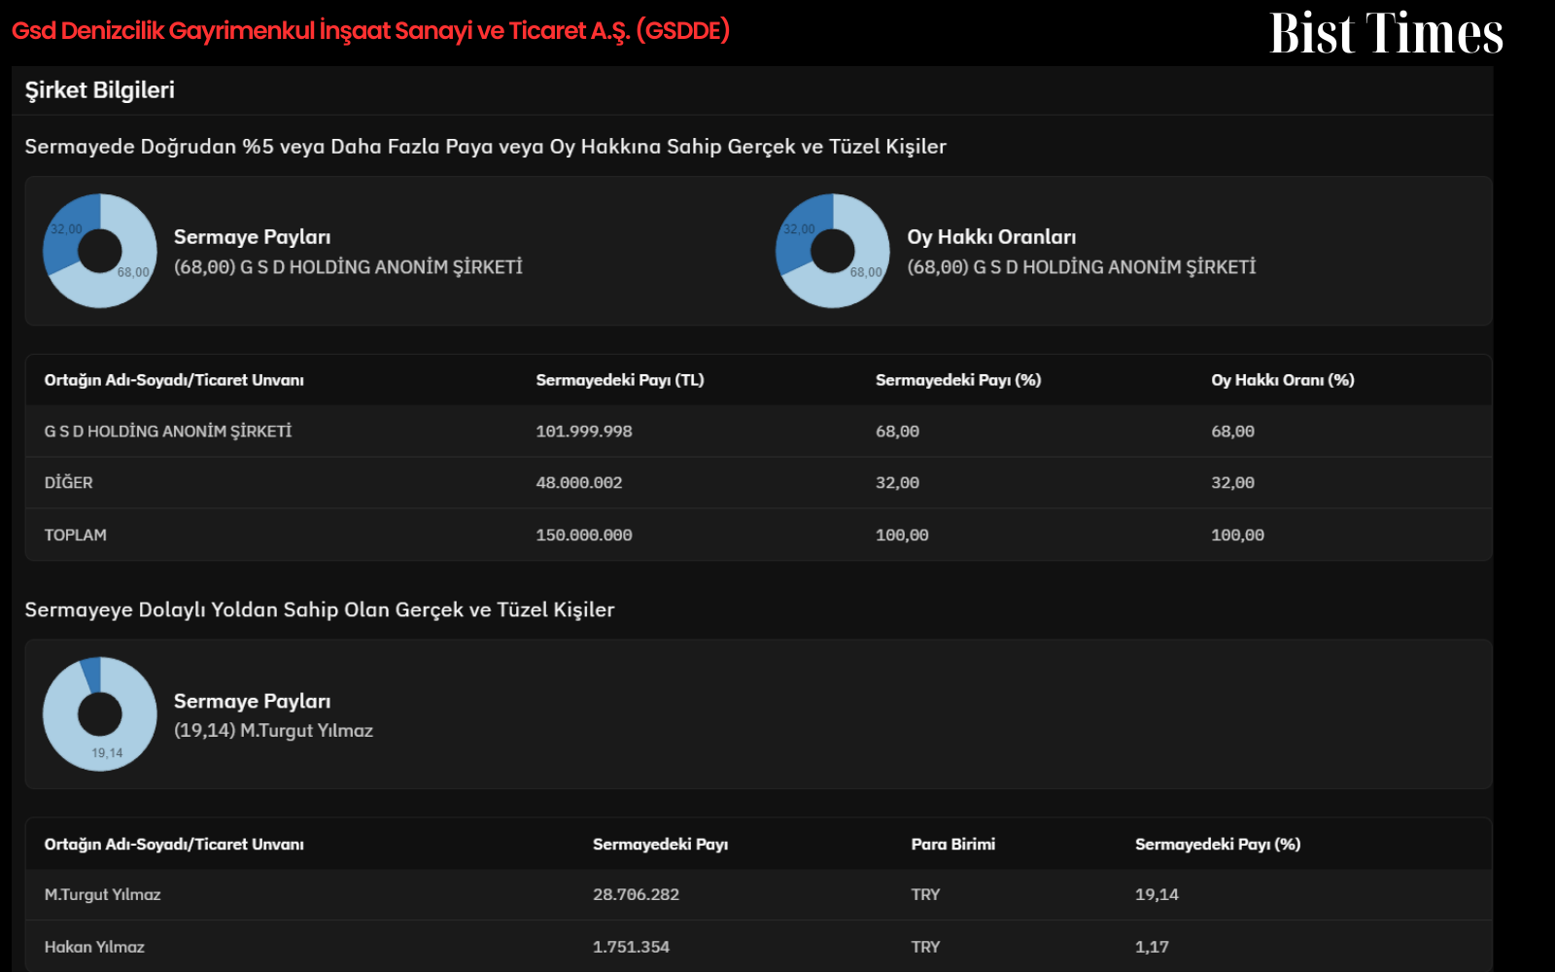The image size is (1555, 972).
Task: Click the value 1.751.354
Action: point(632,948)
